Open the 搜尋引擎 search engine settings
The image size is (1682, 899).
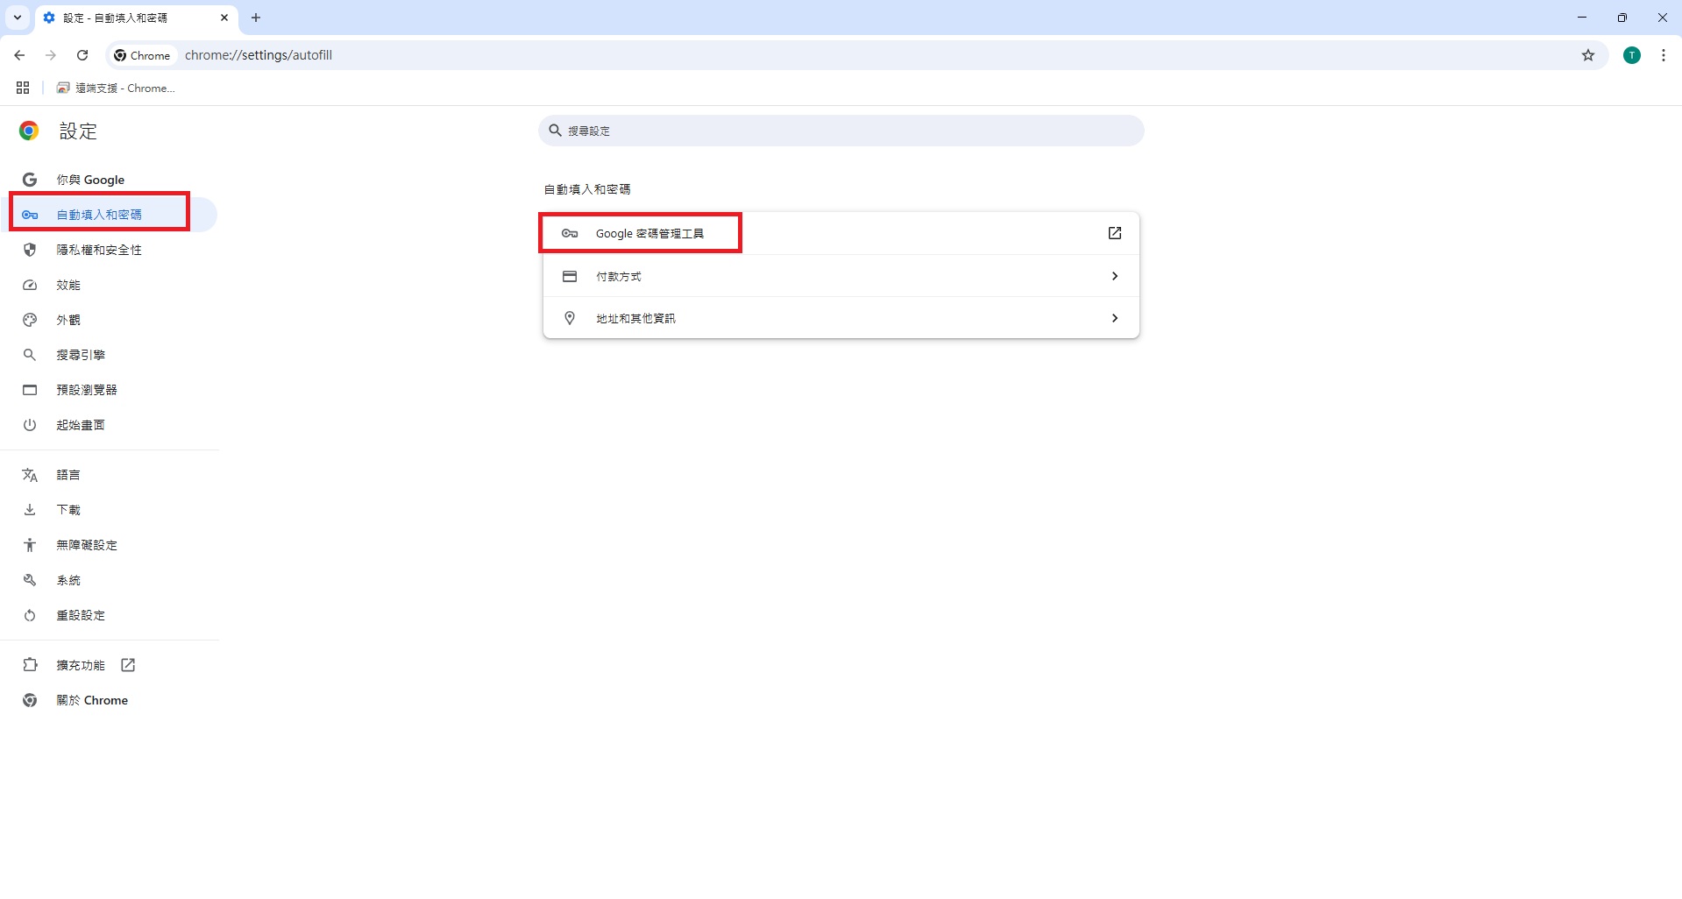[x=80, y=354]
